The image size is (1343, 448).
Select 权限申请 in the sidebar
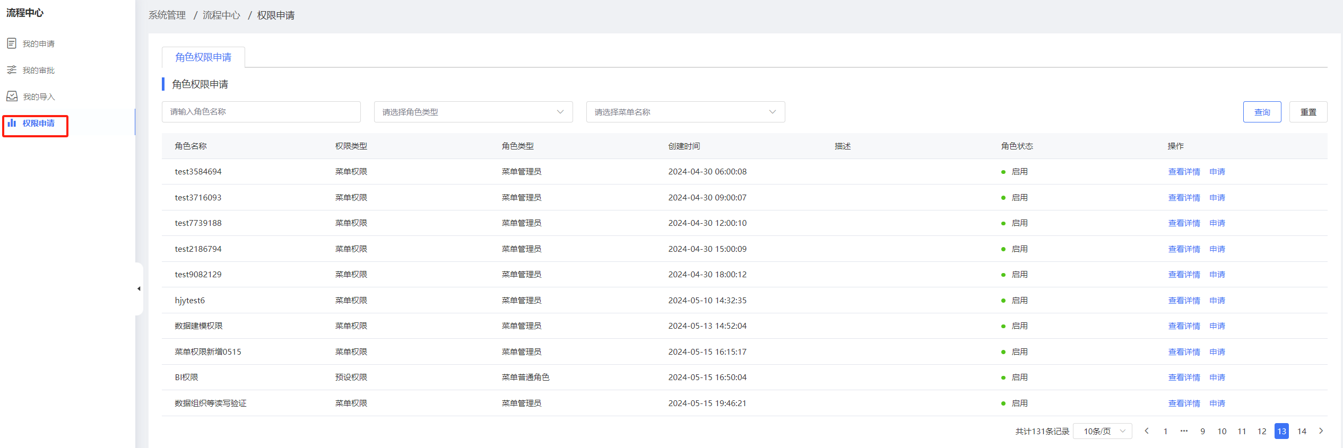tap(38, 124)
